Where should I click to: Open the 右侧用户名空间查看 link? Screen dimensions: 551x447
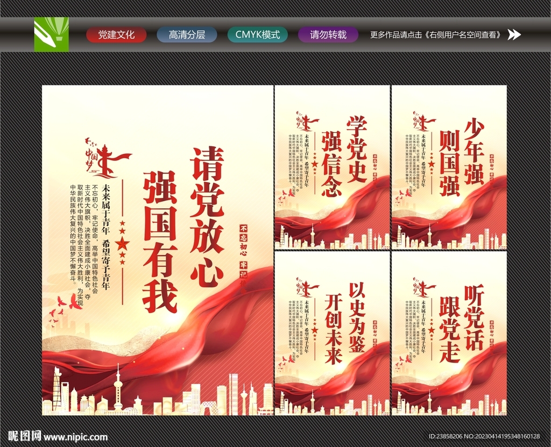click(464, 34)
